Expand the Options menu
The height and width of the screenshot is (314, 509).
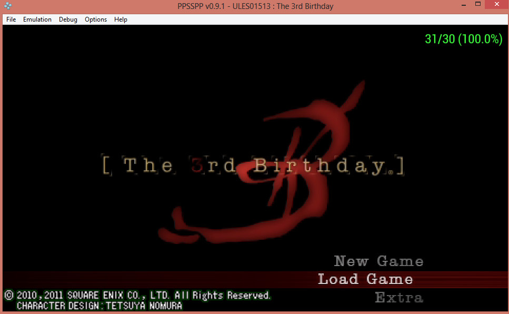click(96, 19)
